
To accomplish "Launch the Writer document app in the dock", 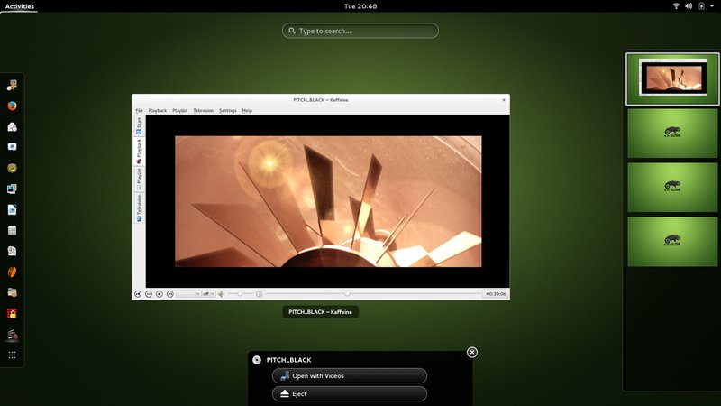I will [x=12, y=209].
